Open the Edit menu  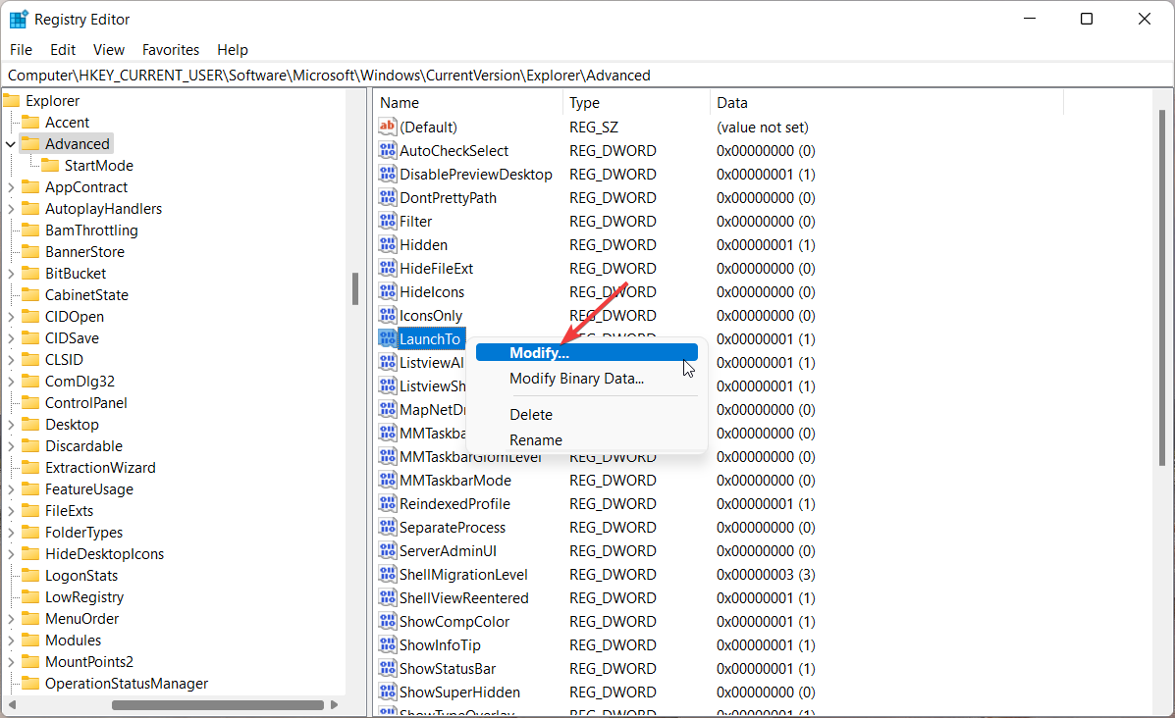click(x=62, y=49)
